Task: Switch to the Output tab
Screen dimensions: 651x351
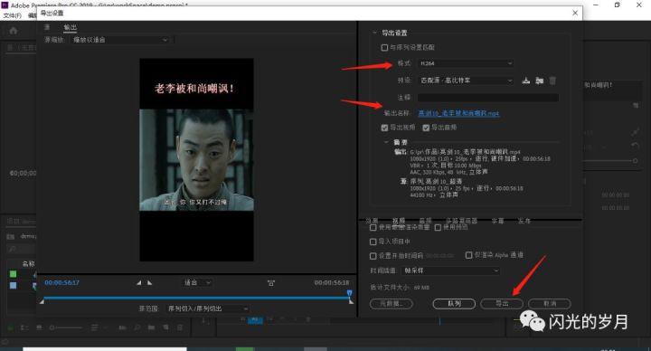Action: 70,27
